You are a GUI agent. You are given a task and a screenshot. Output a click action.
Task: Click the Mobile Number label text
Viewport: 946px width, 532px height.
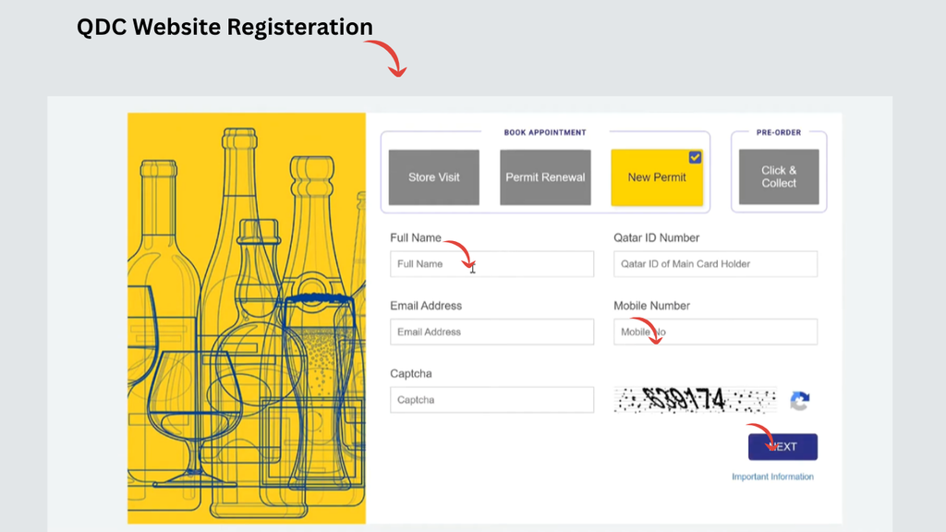[651, 306]
